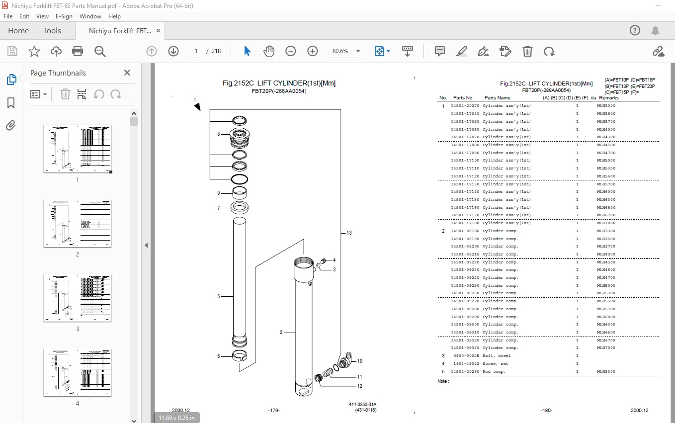Open the Help question mark
The width and height of the screenshot is (675, 423).
click(635, 30)
